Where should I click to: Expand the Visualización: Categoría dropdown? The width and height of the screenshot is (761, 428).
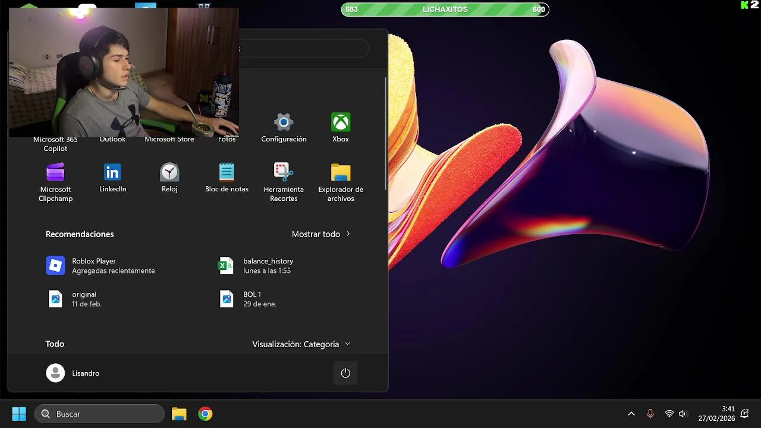301,344
